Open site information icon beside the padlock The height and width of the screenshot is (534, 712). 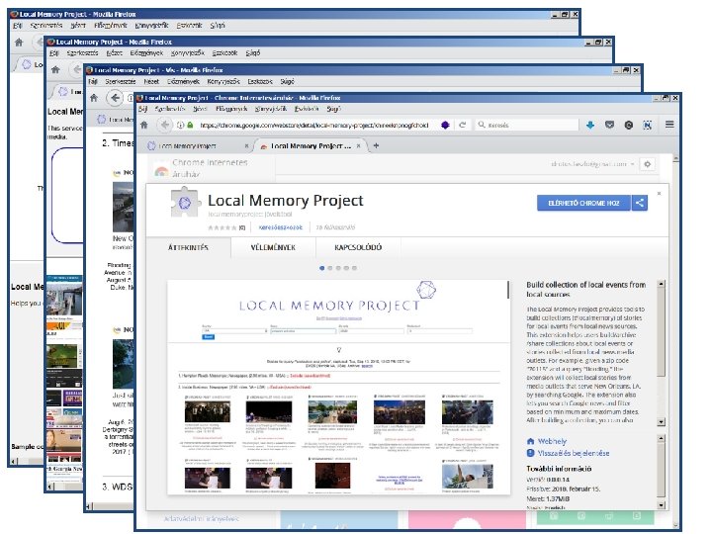point(180,125)
